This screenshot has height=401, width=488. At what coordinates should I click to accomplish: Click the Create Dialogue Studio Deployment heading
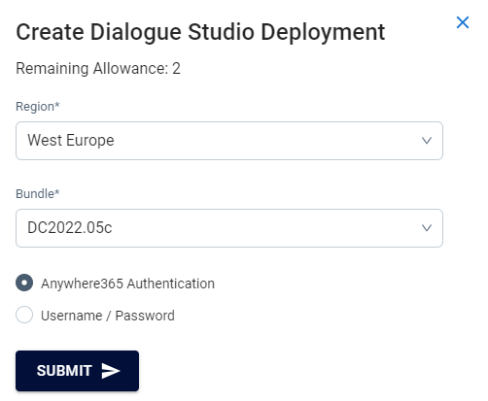200,32
